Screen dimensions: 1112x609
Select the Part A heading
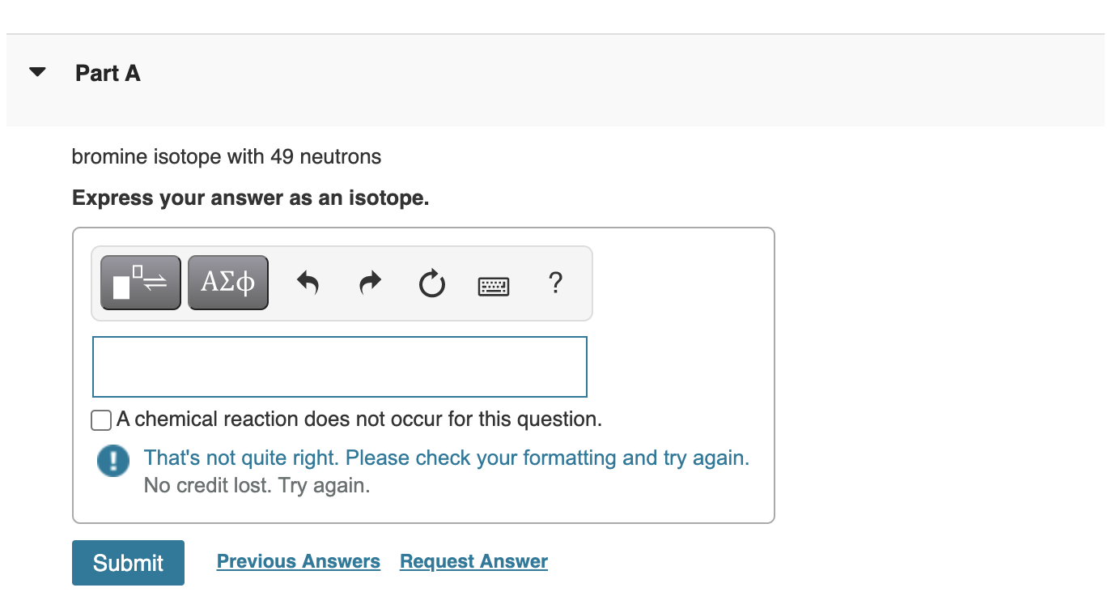tap(107, 72)
